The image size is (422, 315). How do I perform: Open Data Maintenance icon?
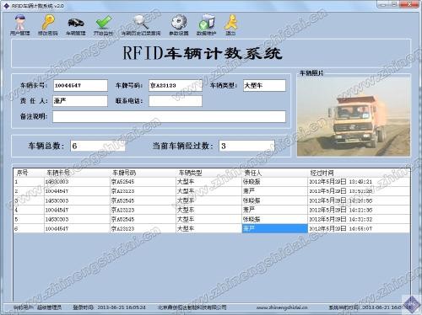pos(206,24)
